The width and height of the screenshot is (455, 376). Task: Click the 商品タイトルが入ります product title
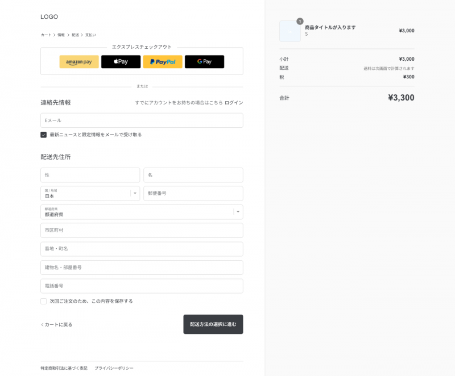pyautogui.click(x=330, y=27)
